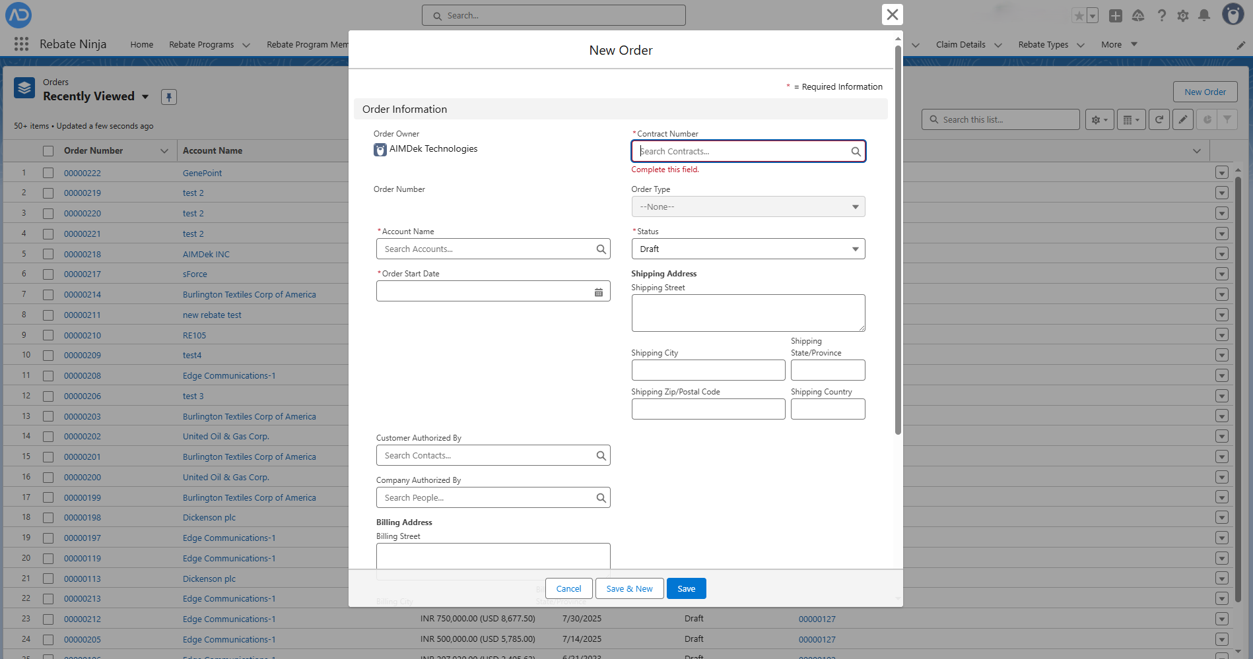This screenshot has height=659, width=1253.
Task: Click the Help question mark icon
Action: point(1161,16)
